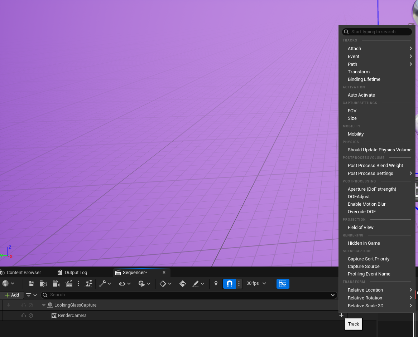Click the Save sequence icon
The image size is (418, 337).
coord(32,284)
